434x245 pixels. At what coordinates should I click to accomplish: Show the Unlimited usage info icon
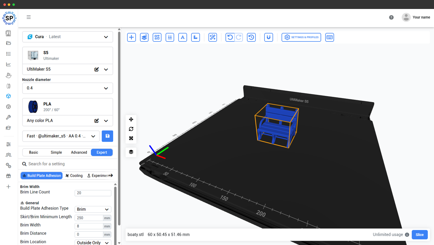pos(407,235)
